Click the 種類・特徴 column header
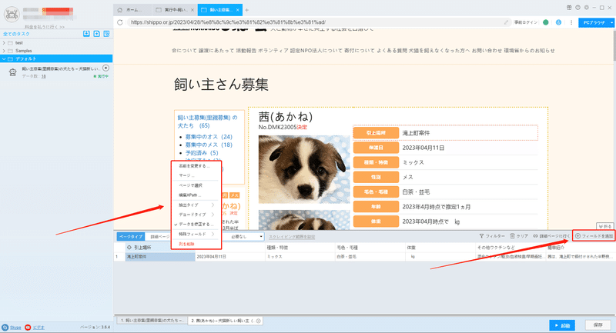This screenshot has height=333, width=616. (x=300, y=248)
